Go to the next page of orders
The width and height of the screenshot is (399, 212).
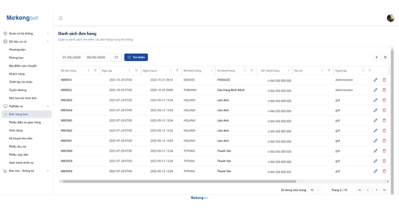376,190
